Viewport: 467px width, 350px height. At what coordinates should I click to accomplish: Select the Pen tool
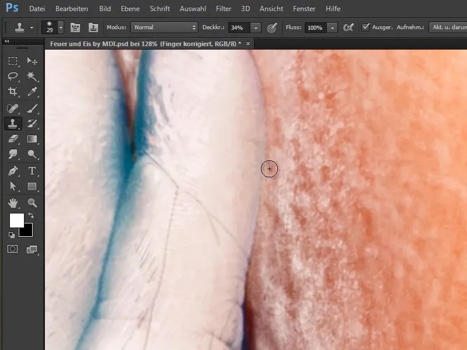[x=13, y=171]
